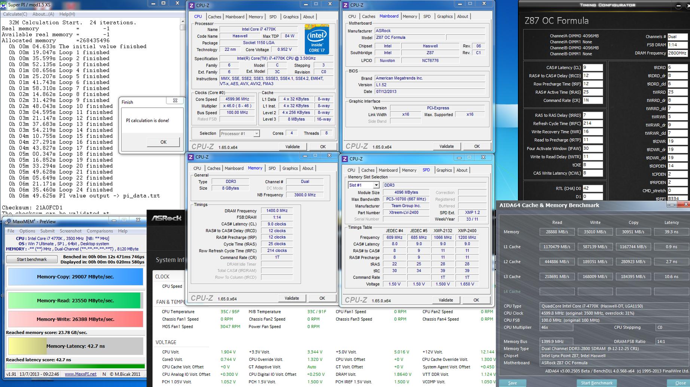The width and height of the screenshot is (690, 387).
Task: Click the Save button in AIDA64 benchmark
Action: pos(512,383)
